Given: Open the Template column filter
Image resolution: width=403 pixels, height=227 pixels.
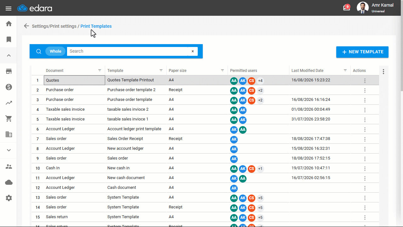Looking at the screenshot, I should point(161,70).
